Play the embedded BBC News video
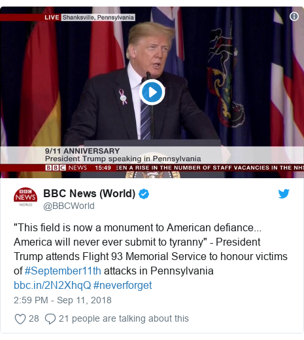Screen dimensions: 304x340 (152, 92)
